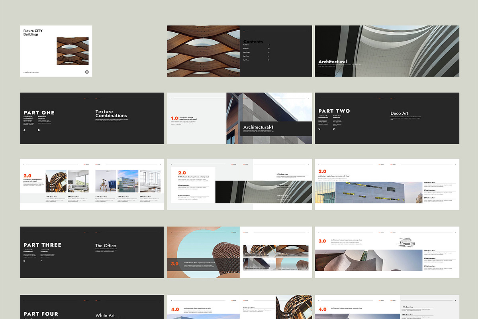Click the Architectural-1 caption box
478x319 pixels.
(276, 129)
